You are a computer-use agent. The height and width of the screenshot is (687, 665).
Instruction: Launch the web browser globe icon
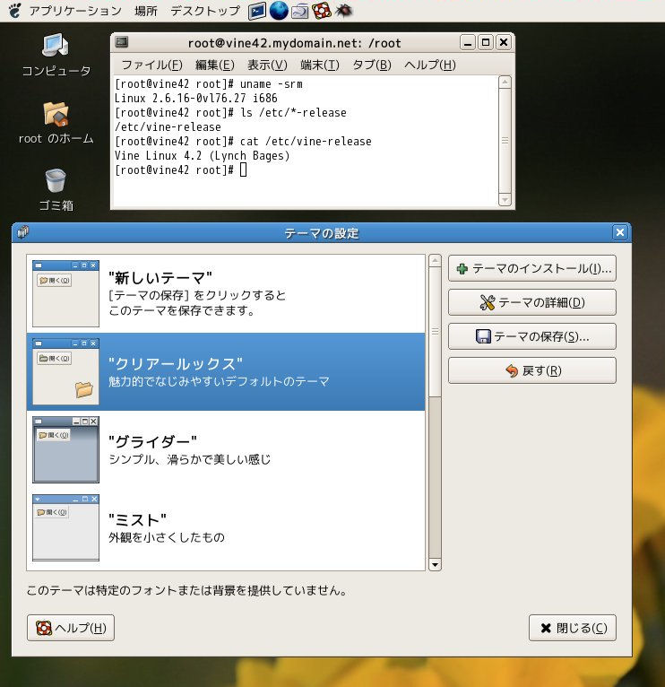(x=279, y=11)
